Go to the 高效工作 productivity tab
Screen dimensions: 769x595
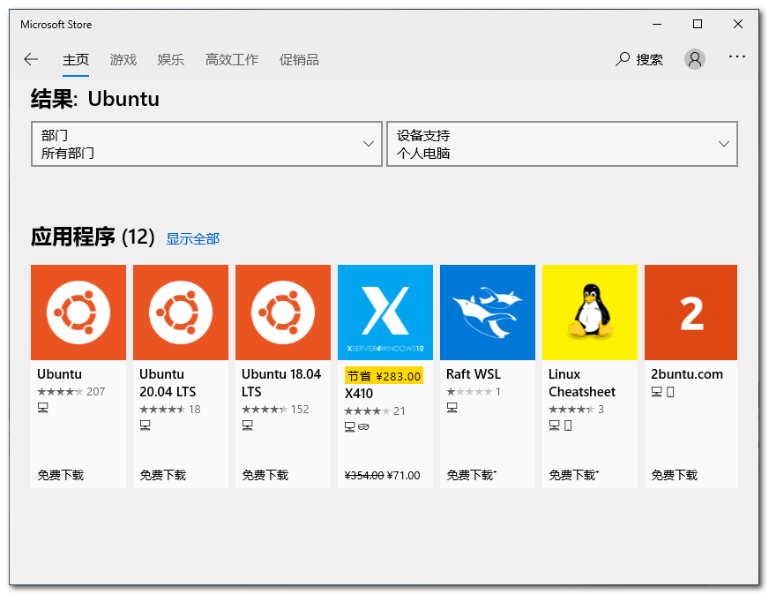pyautogui.click(x=232, y=60)
